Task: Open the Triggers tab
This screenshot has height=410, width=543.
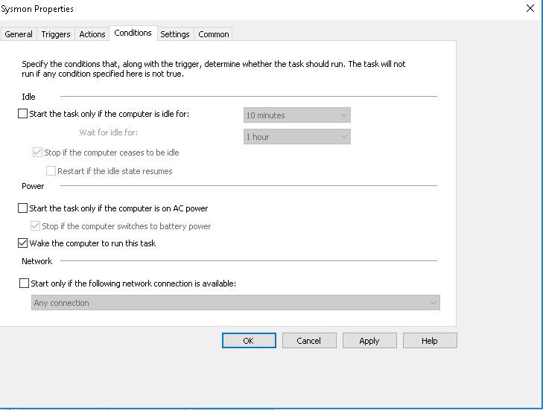Action: 56,34
